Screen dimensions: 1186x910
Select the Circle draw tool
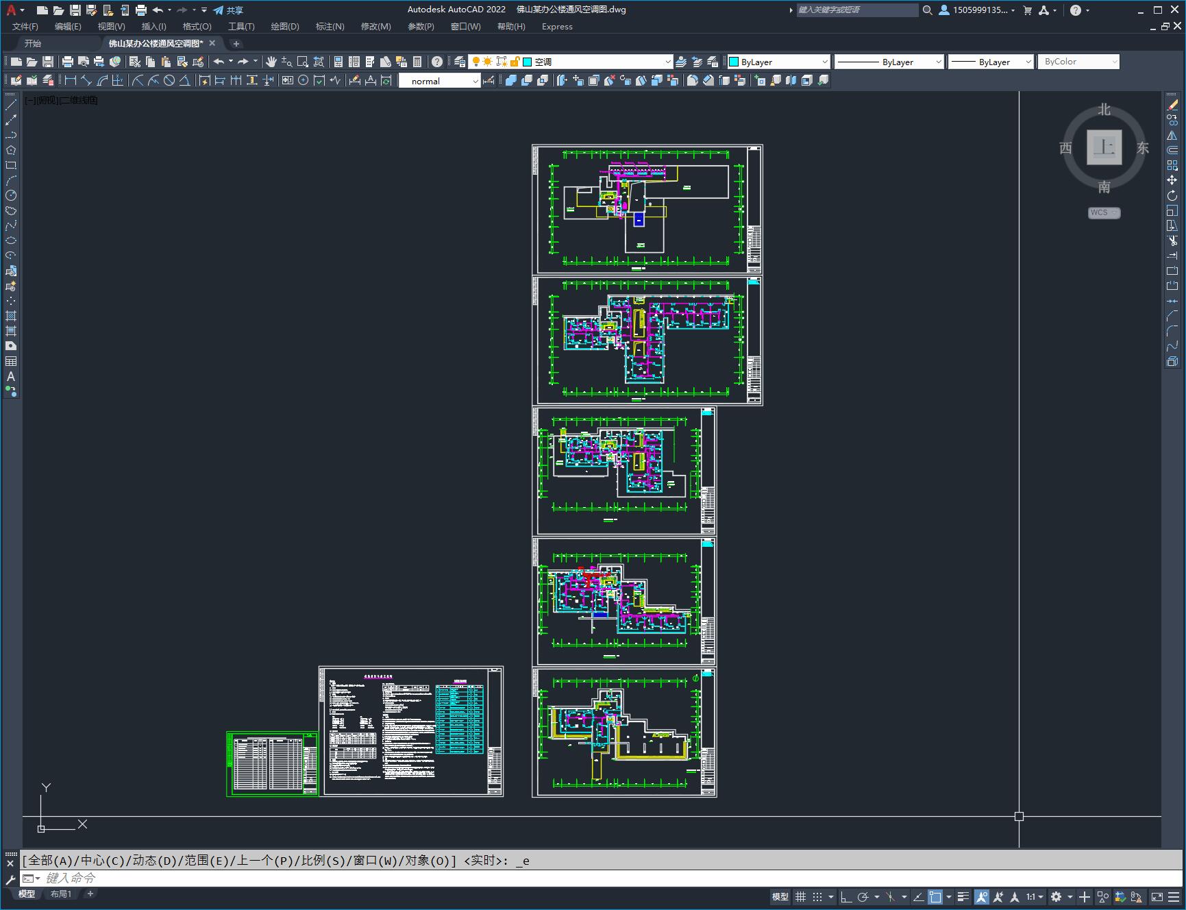pos(11,196)
